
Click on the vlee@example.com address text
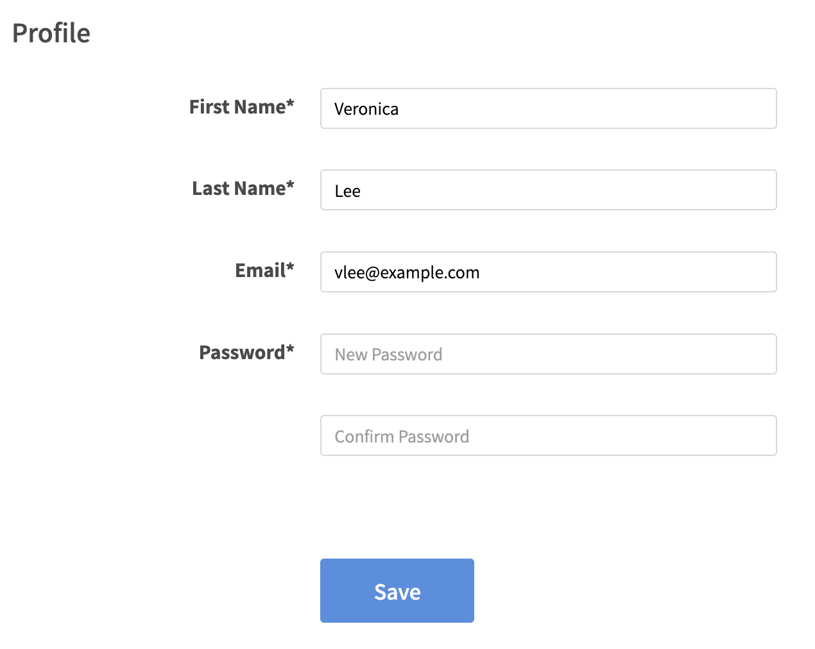click(407, 273)
